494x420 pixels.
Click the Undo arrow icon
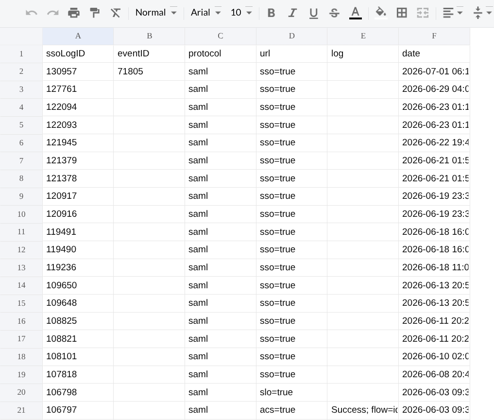32,13
